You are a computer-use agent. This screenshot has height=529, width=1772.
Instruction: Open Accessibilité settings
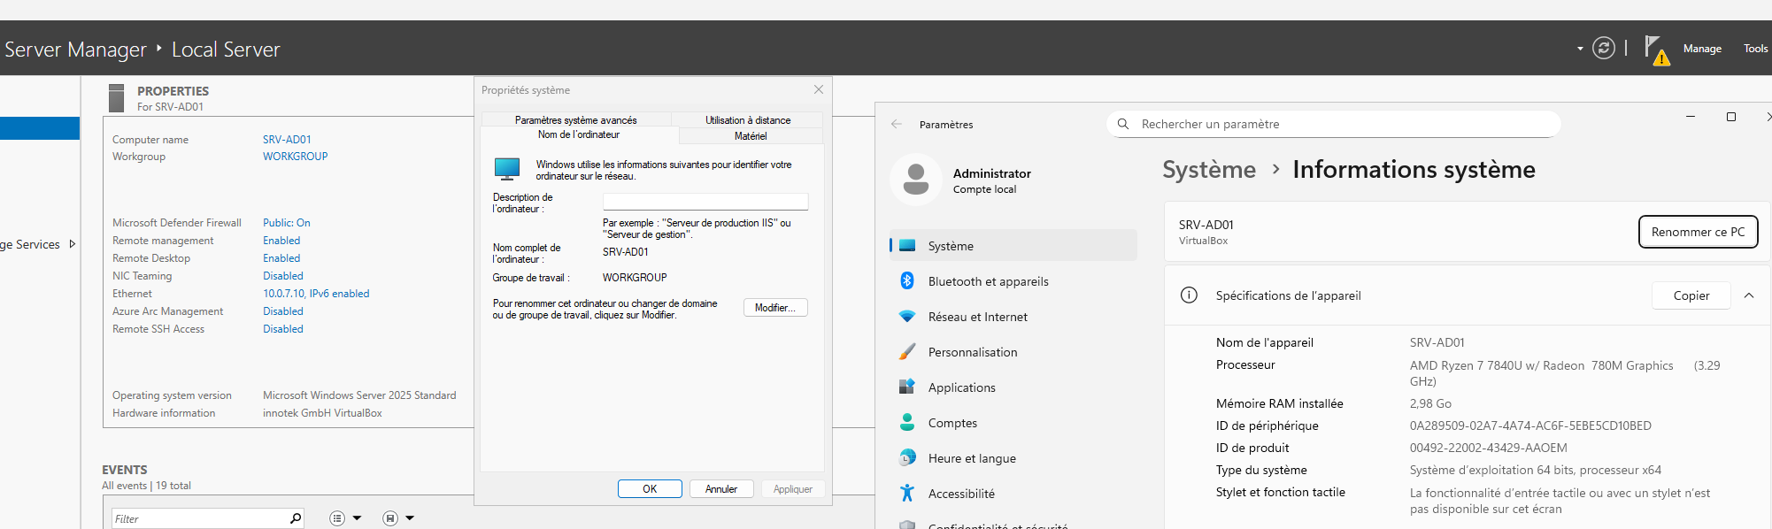pos(1013,494)
